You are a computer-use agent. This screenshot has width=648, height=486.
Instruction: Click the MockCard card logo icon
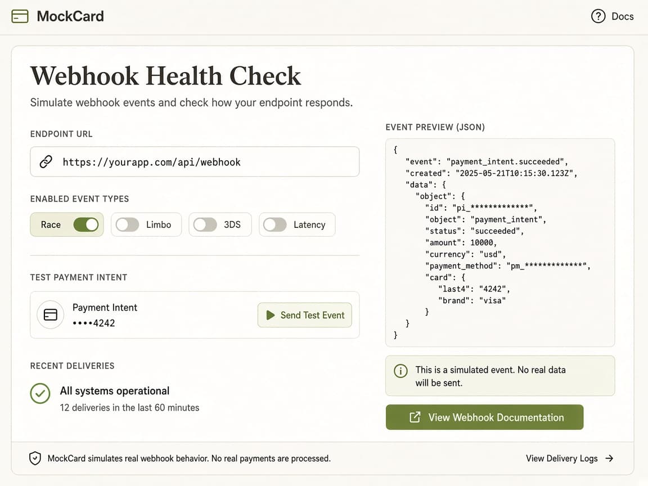point(20,16)
